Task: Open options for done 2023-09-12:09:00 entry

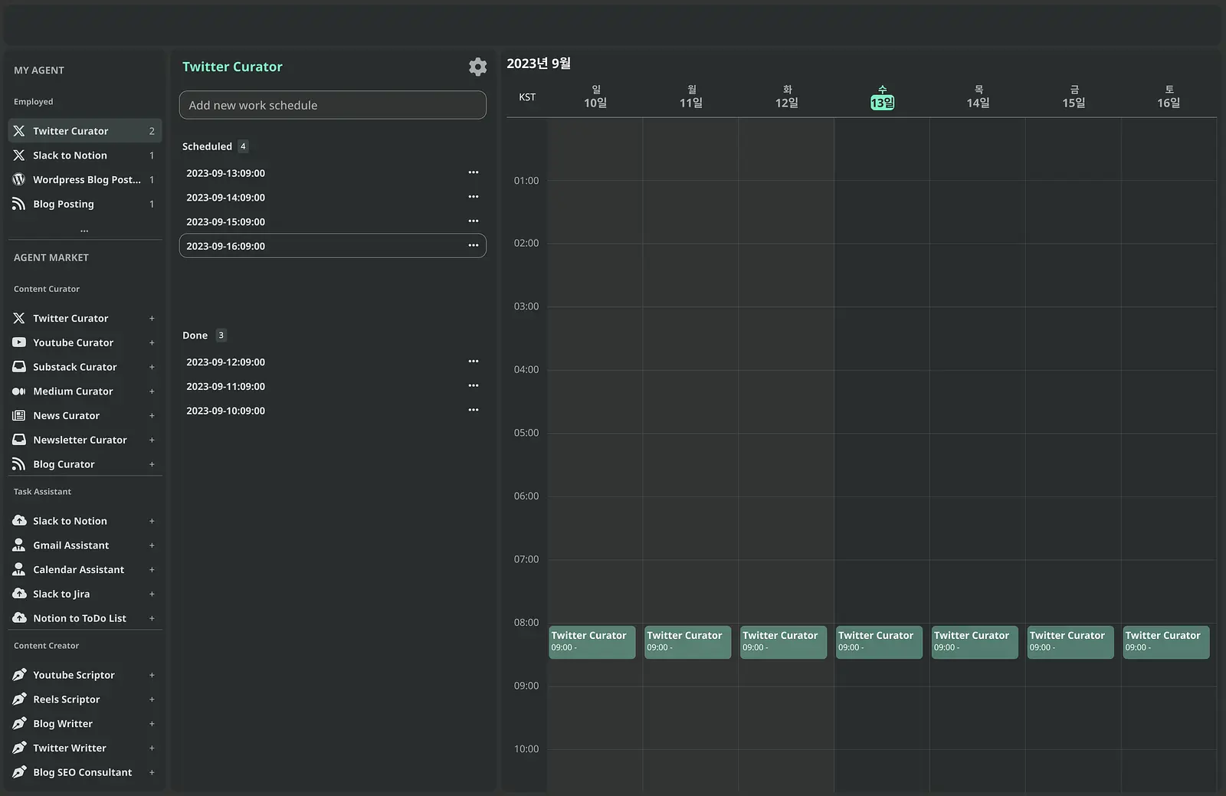Action: coord(474,361)
